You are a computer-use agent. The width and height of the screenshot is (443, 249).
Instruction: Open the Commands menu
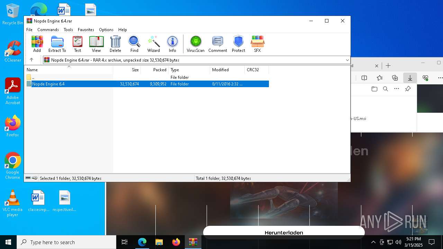[x=48, y=30]
